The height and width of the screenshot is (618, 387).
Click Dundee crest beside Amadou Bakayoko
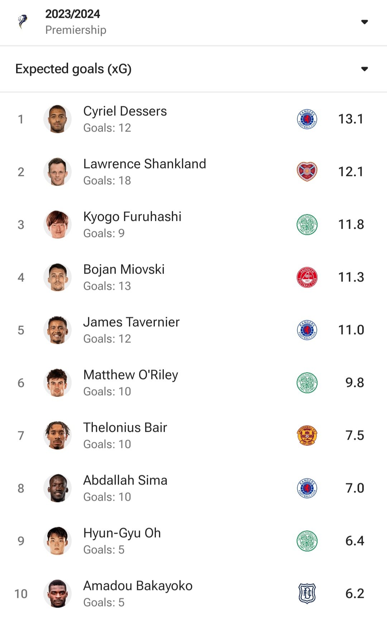pos(307,594)
